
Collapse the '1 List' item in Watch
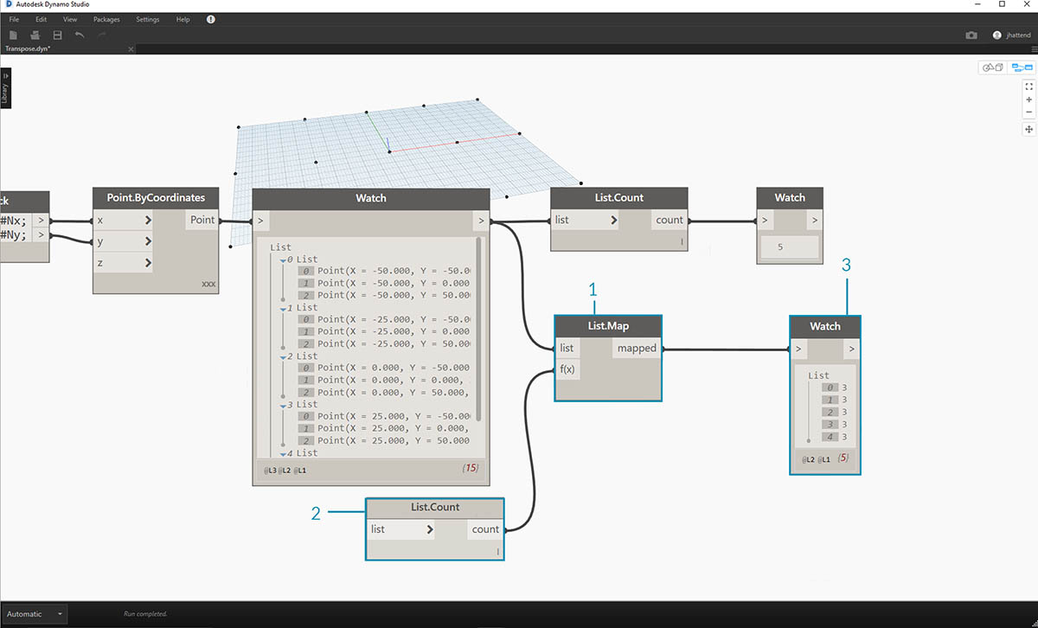(x=282, y=308)
